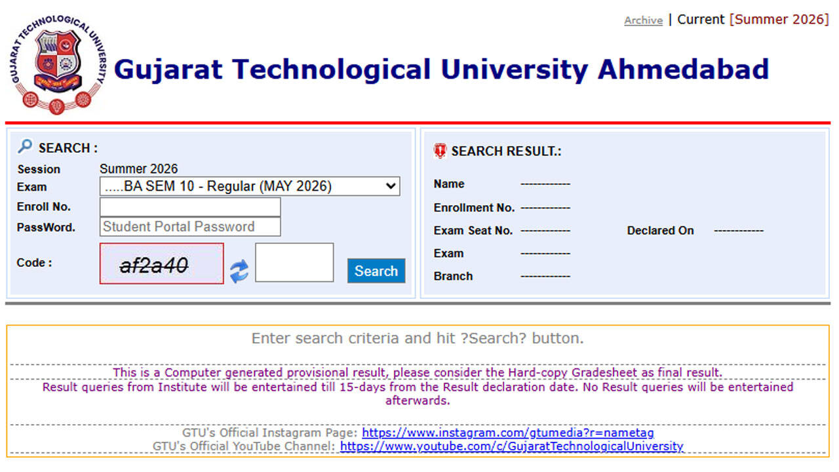This screenshot has height=472, width=839.
Task: Click the Exam label in search result panel
Action: pyautogui.click(x=448, y=253)
